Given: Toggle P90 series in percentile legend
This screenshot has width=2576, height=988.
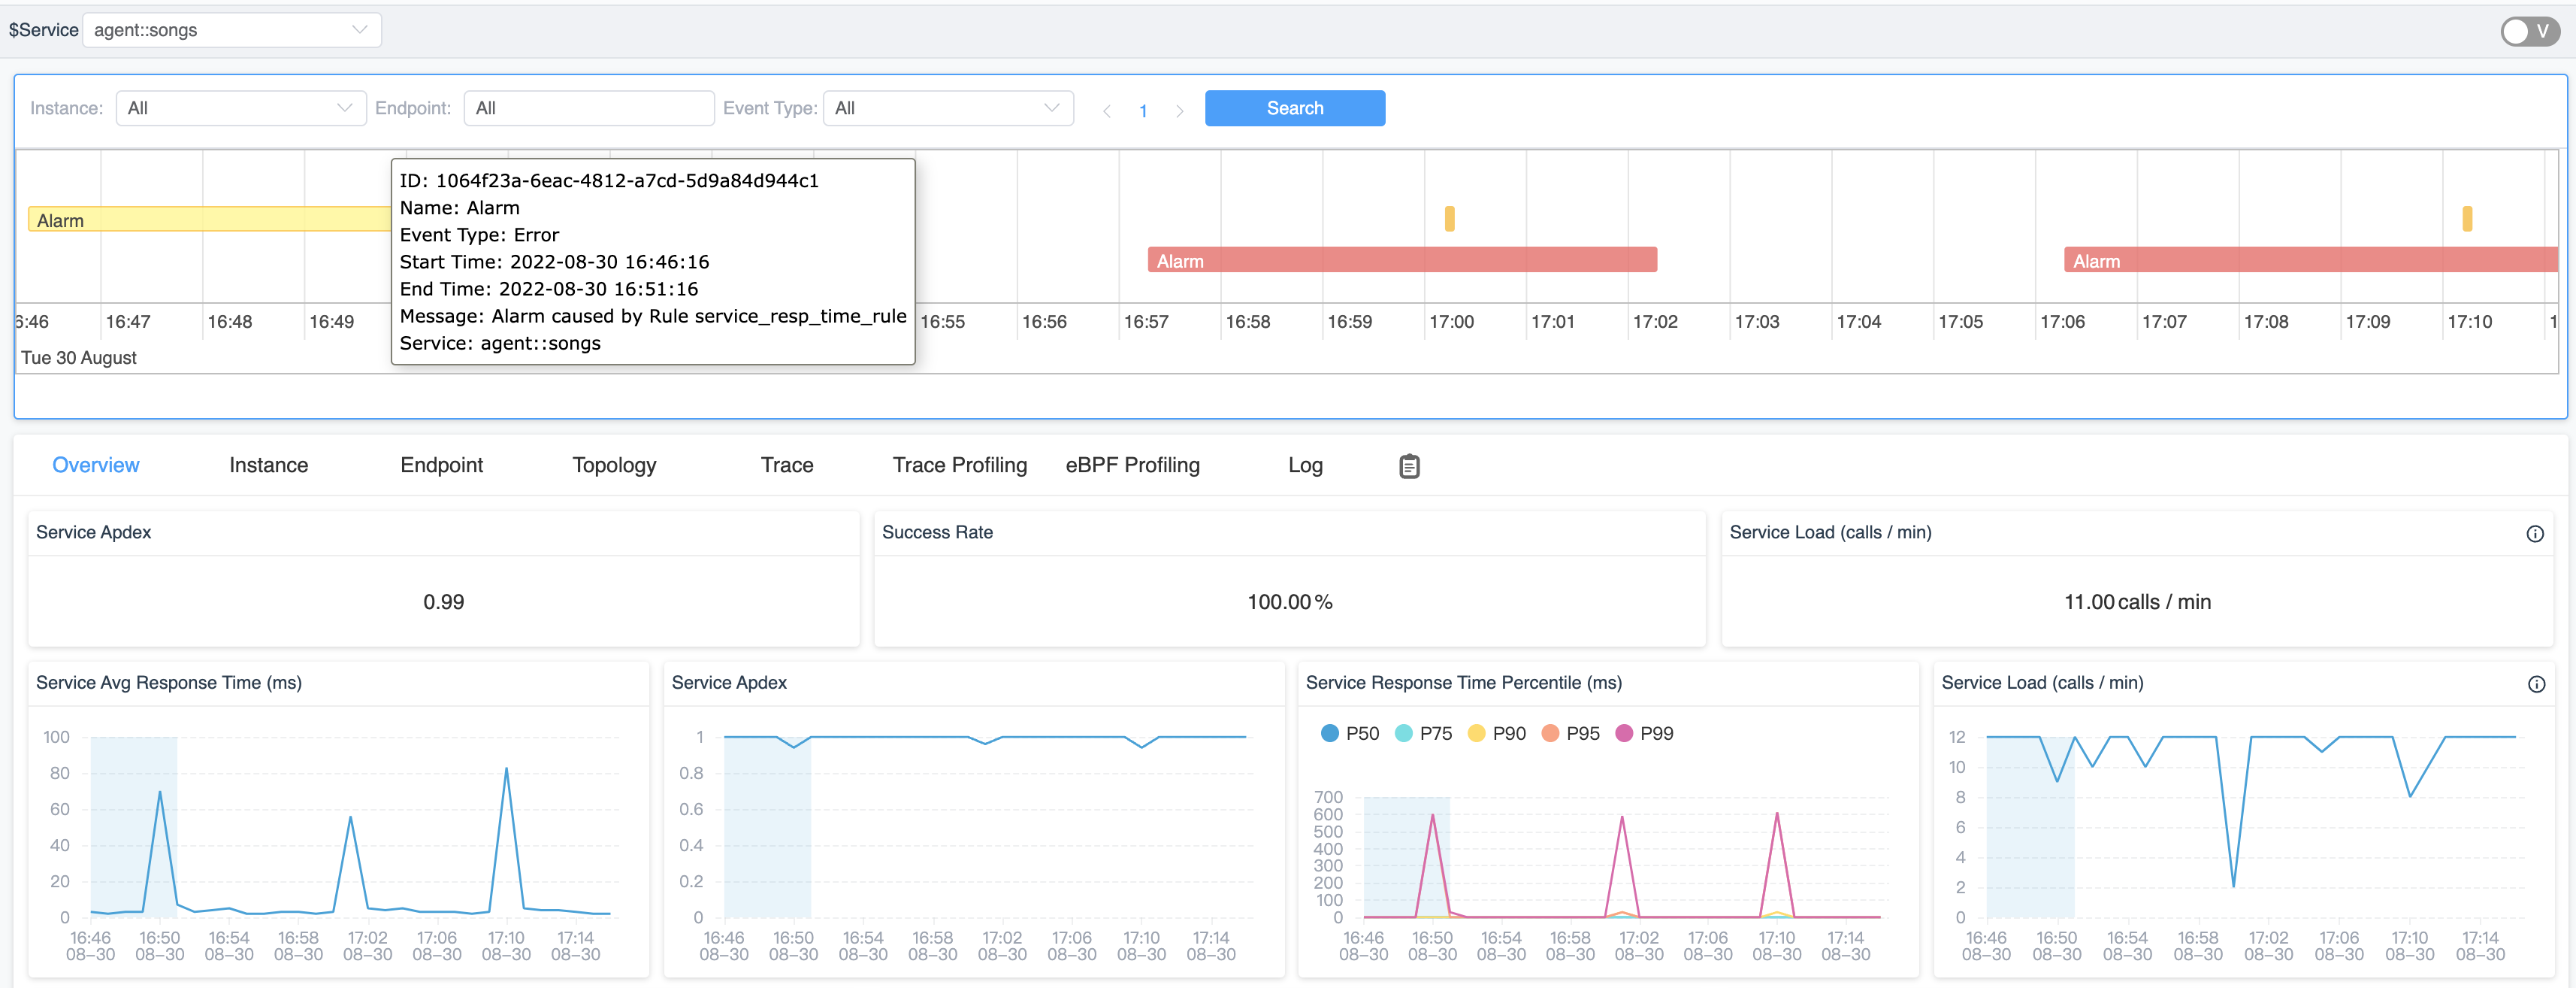Looking at the screenshot, I should pos(1496,733).
